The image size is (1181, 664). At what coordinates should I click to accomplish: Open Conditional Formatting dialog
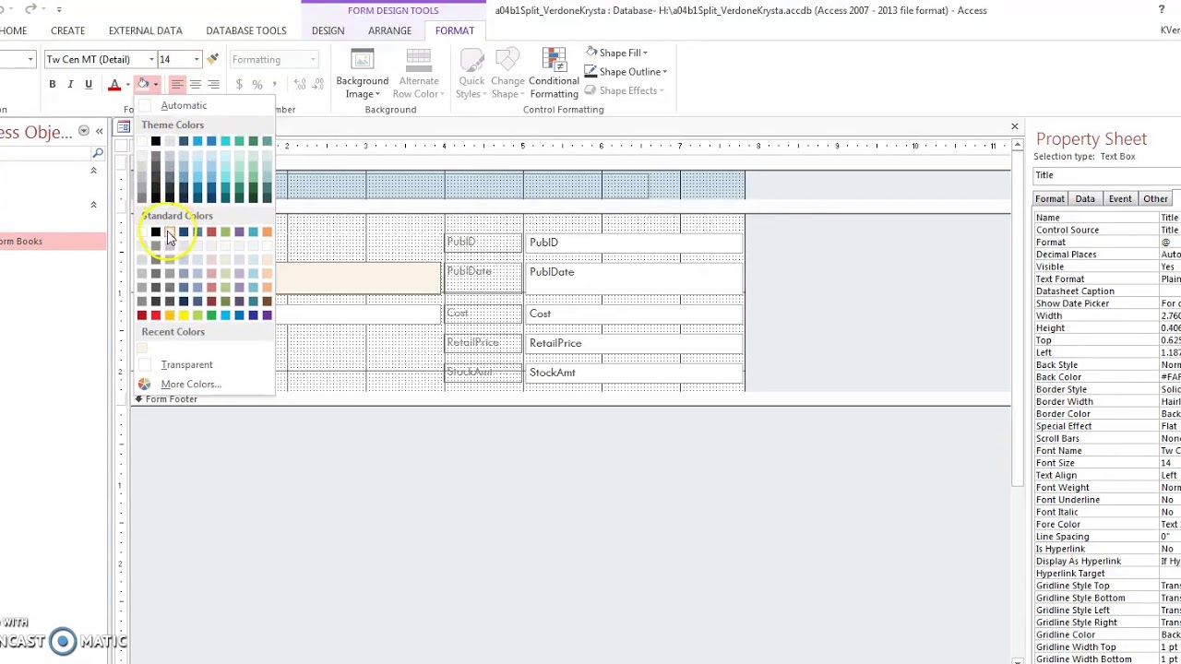point(554,74)
